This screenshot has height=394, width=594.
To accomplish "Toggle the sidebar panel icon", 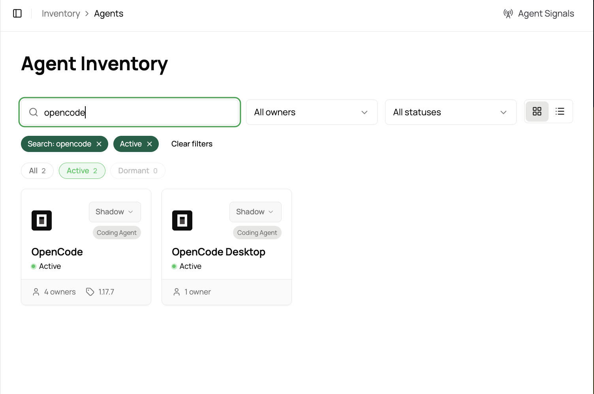I will pyautogui.click(x=17, y=13).
